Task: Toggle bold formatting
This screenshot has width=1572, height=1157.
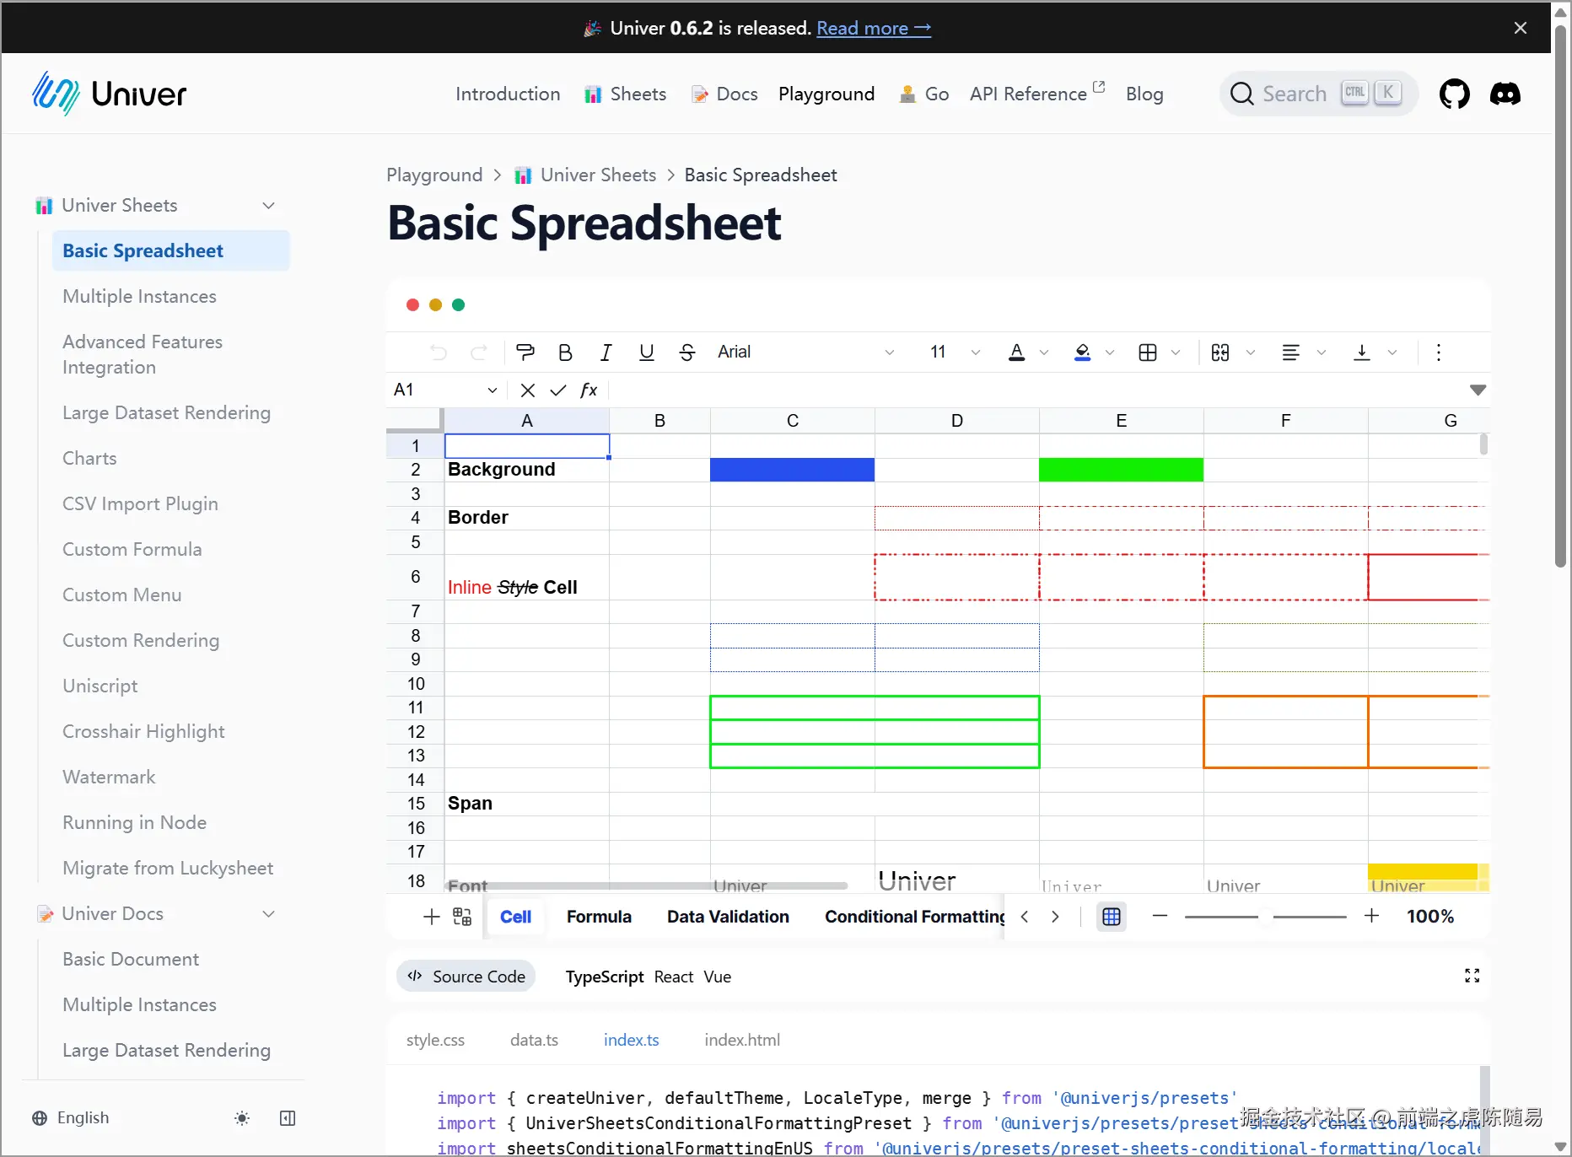Action: coord(566,352)
